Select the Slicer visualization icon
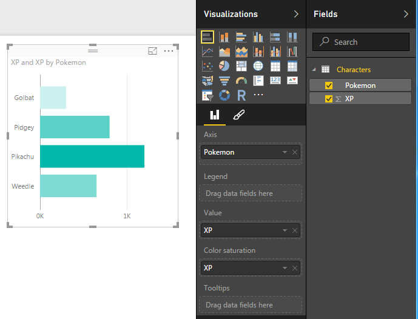Image resolution: width=418 pixels, height=319 pixels. click(x=207, y=95)
